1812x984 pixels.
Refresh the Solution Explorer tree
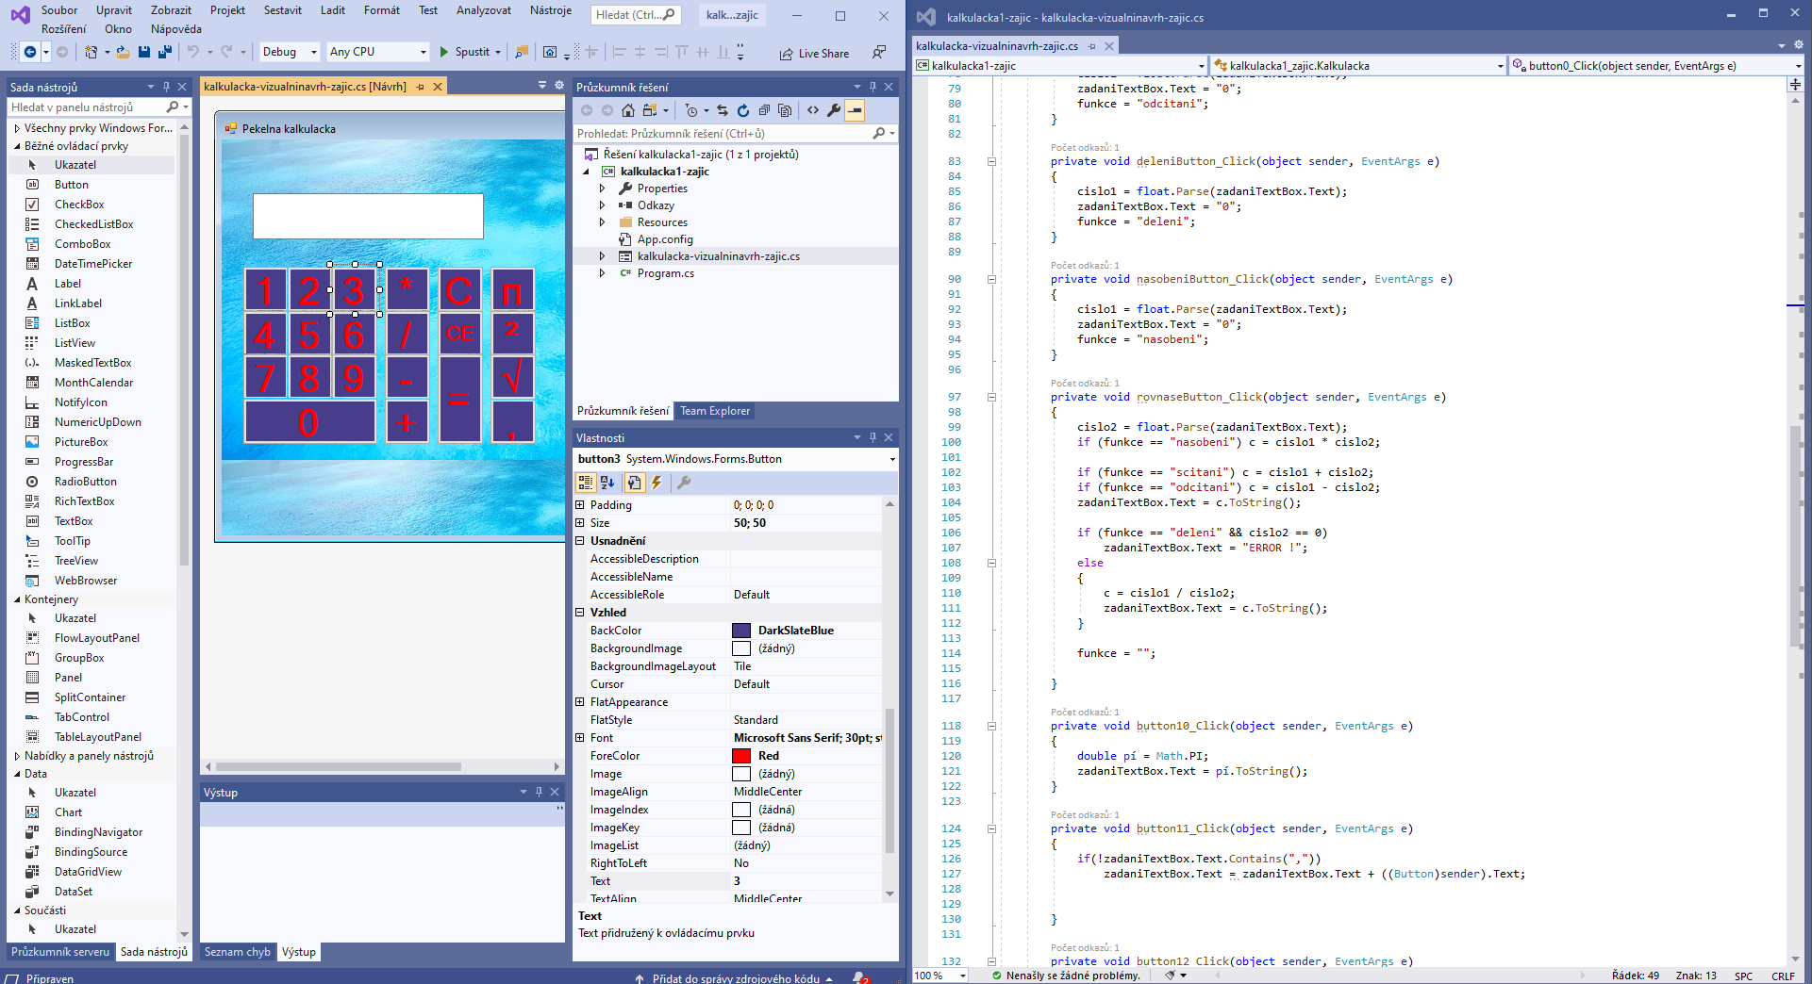click(x=743, y=110)
